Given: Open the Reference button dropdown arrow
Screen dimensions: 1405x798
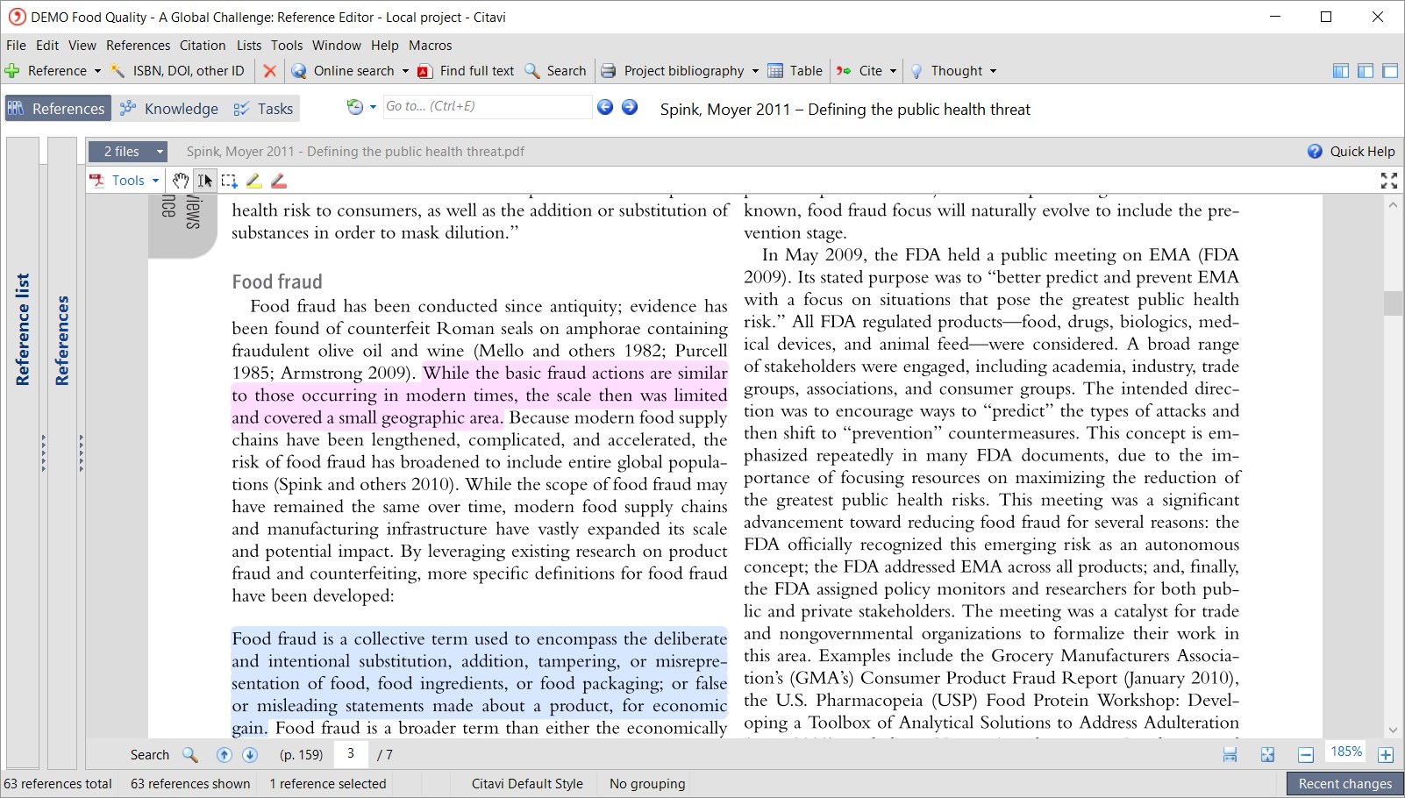Looking at the screenshot, I should coord(97,71).
